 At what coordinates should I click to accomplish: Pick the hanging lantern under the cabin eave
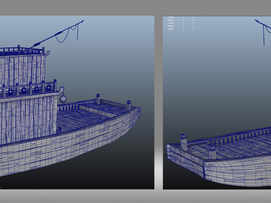(63, 98)
